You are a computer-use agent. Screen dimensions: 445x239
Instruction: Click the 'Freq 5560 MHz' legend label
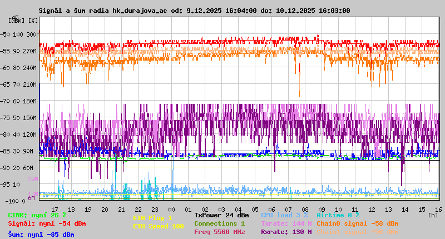pyautogui.click(x=219, y=232)
